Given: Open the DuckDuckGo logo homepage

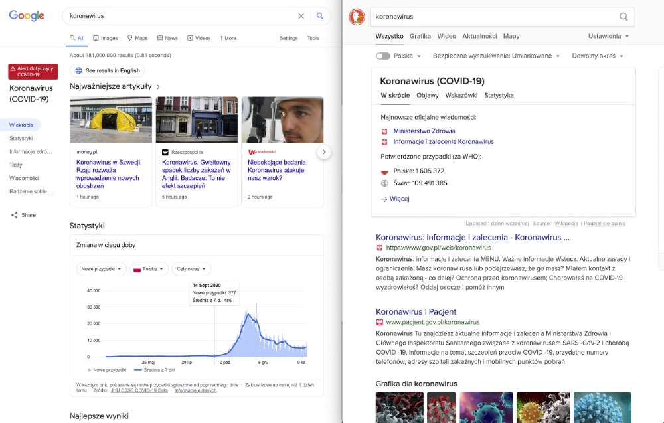Looking at the screenshot, I should pos(357,17).
